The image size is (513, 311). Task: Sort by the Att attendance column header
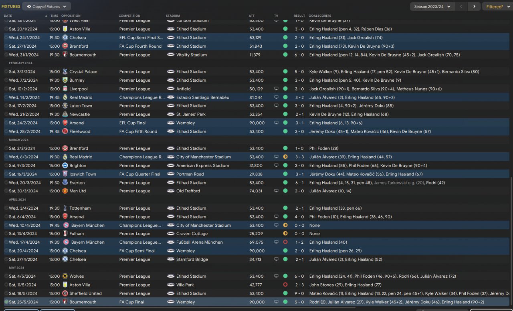coord(252,16)
